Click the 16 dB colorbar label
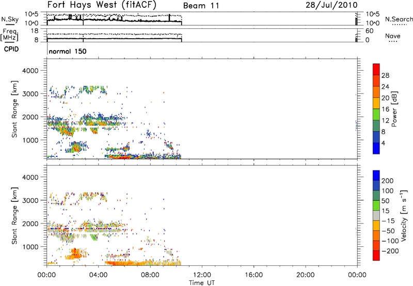This screenshot has height=286, width=413. point(385,109)
